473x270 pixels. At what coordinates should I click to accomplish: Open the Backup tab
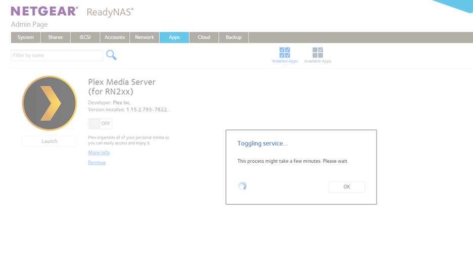pos(234,37)
